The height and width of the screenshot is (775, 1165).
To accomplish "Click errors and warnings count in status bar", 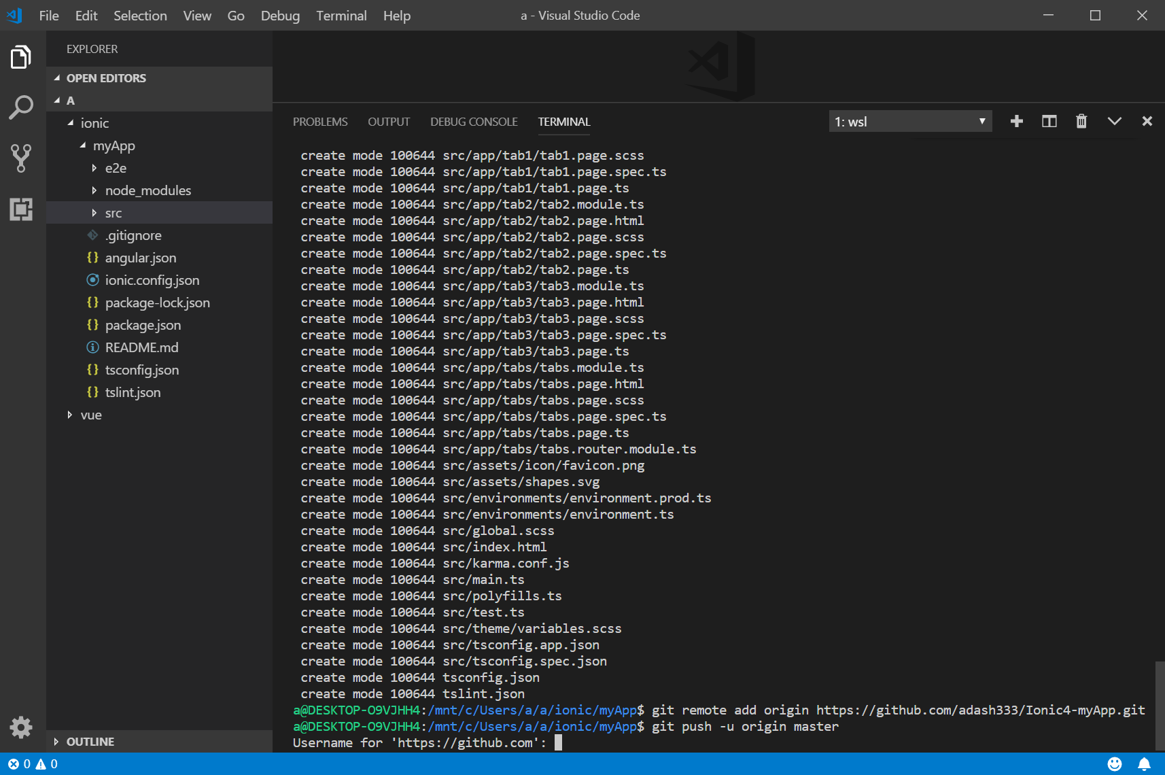I will tap(33, 764).
